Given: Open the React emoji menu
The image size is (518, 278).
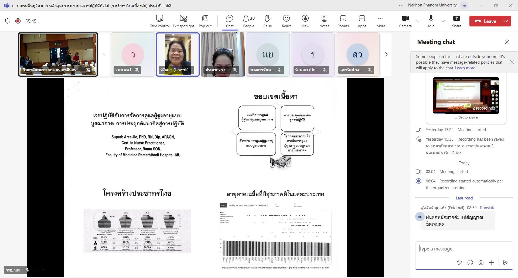Looking at the screenshot, I should tap(286, 21).
